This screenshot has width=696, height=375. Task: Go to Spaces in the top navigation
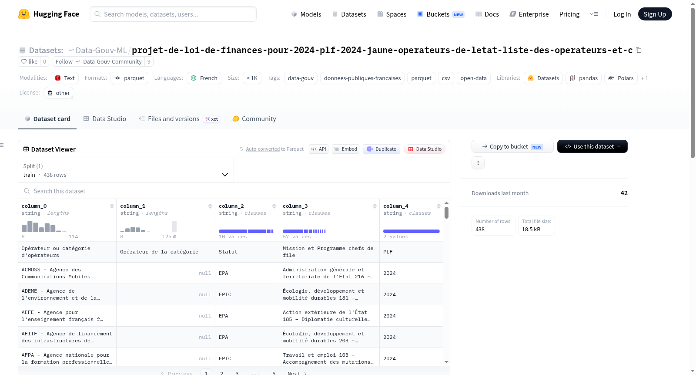(392, 14)
